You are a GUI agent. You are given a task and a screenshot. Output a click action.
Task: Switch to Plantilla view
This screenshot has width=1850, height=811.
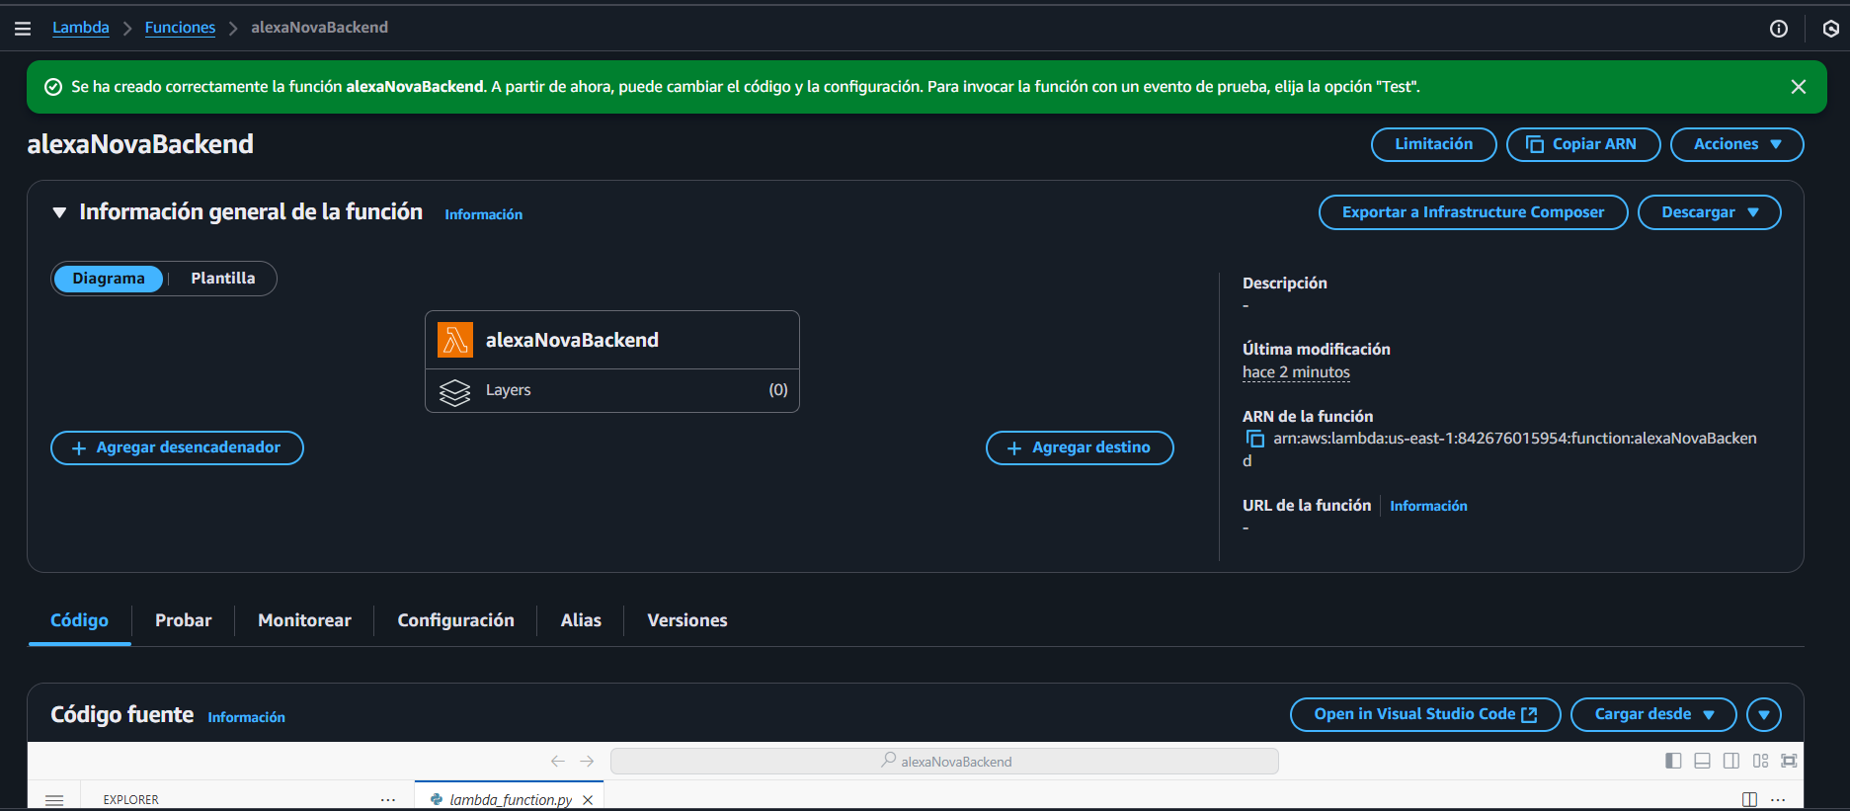[x=222, y=279]
